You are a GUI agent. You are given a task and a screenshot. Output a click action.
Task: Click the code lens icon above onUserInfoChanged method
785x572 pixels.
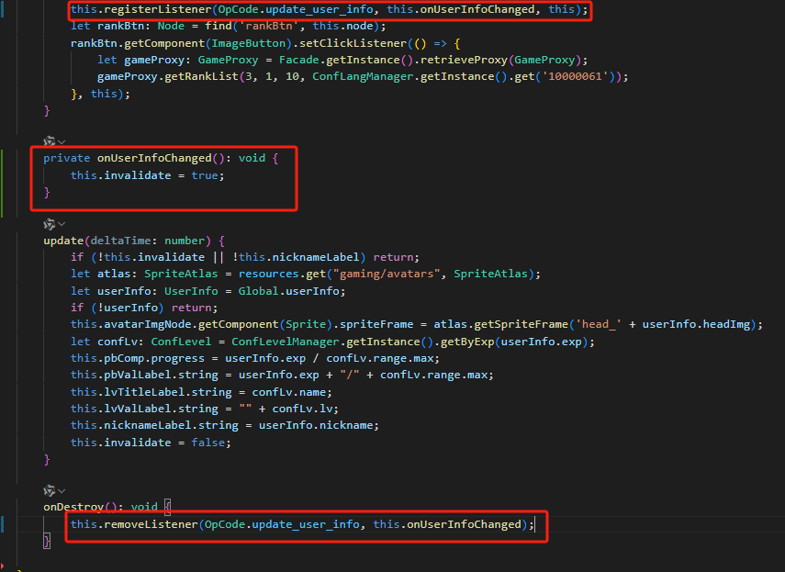(49, 141)
